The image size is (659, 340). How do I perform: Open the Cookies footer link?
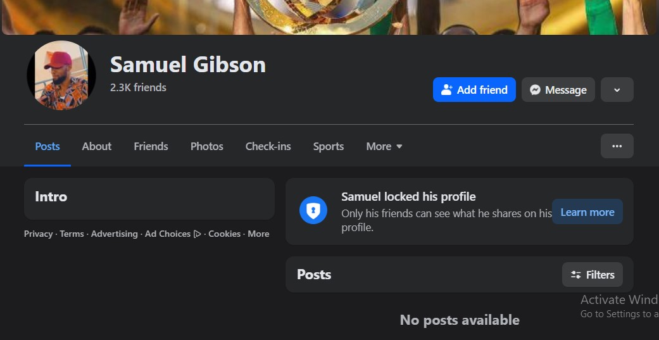click(225, 234)
